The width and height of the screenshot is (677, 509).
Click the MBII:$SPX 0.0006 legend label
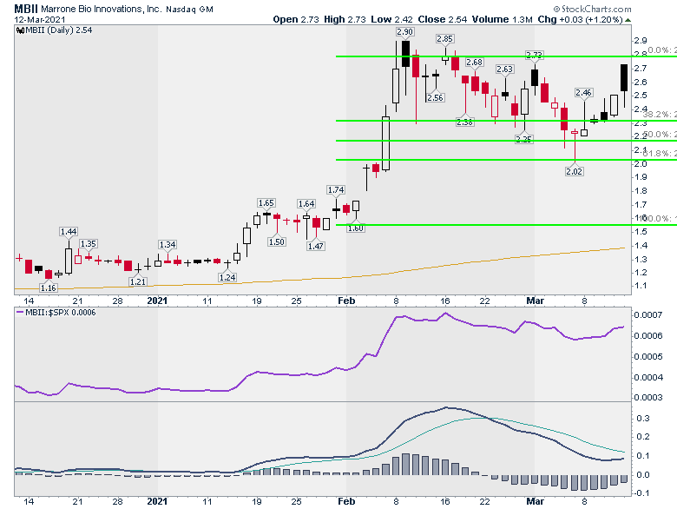61,313
